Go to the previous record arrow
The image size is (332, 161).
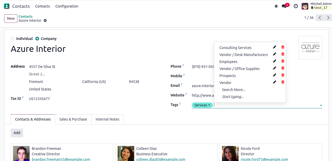coord(320,18)
